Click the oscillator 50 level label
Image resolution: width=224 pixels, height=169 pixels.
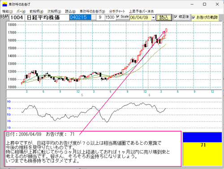coord(9,115)
